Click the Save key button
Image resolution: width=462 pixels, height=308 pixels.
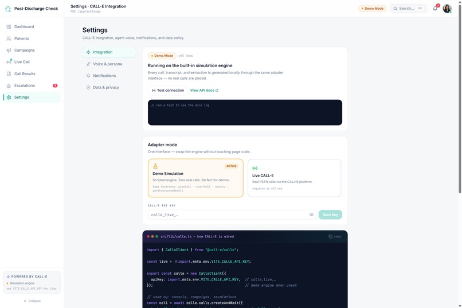[x=330, y=215]
